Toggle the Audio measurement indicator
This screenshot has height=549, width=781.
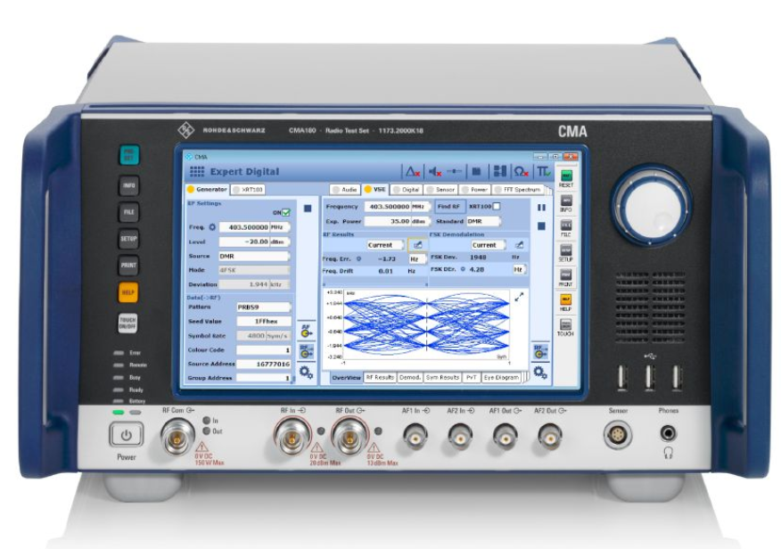[336, 190]
